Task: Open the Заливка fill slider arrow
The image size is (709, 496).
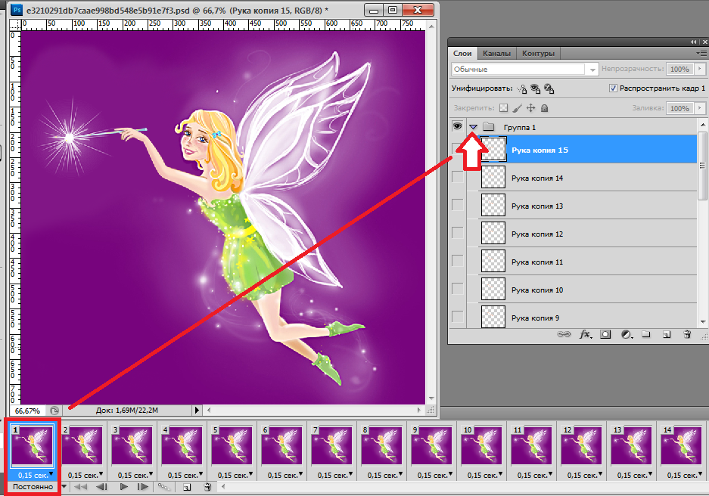Action: (700, 108)
